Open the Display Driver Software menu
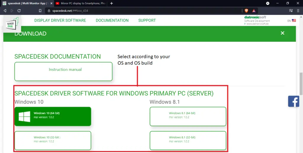The image size is (303, 153). tap(60, 20)
